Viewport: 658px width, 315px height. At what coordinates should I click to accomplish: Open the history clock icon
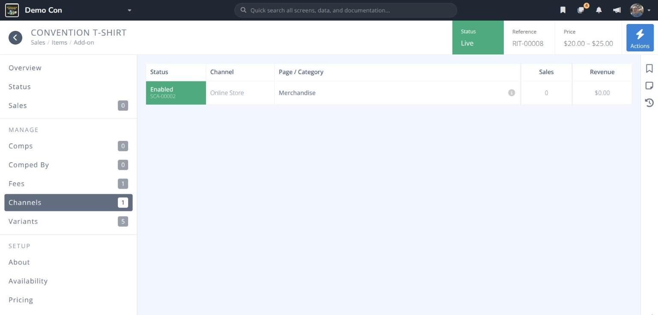click(x=649, y=102)
